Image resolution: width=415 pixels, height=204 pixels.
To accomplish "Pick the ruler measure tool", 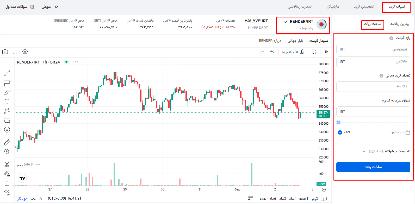I will tap(7, 142).
